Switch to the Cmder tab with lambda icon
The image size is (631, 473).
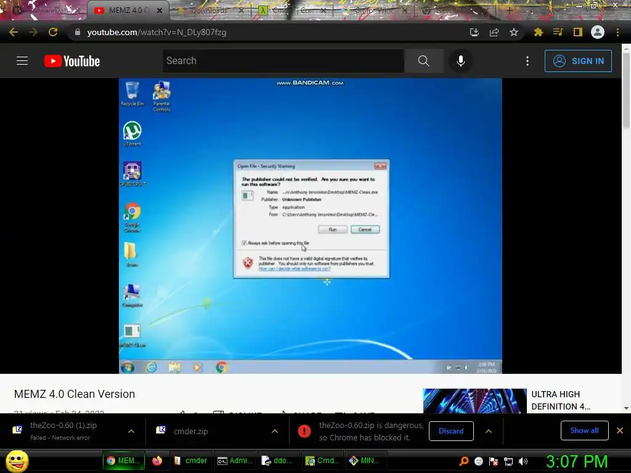click(x=291, y=10)
